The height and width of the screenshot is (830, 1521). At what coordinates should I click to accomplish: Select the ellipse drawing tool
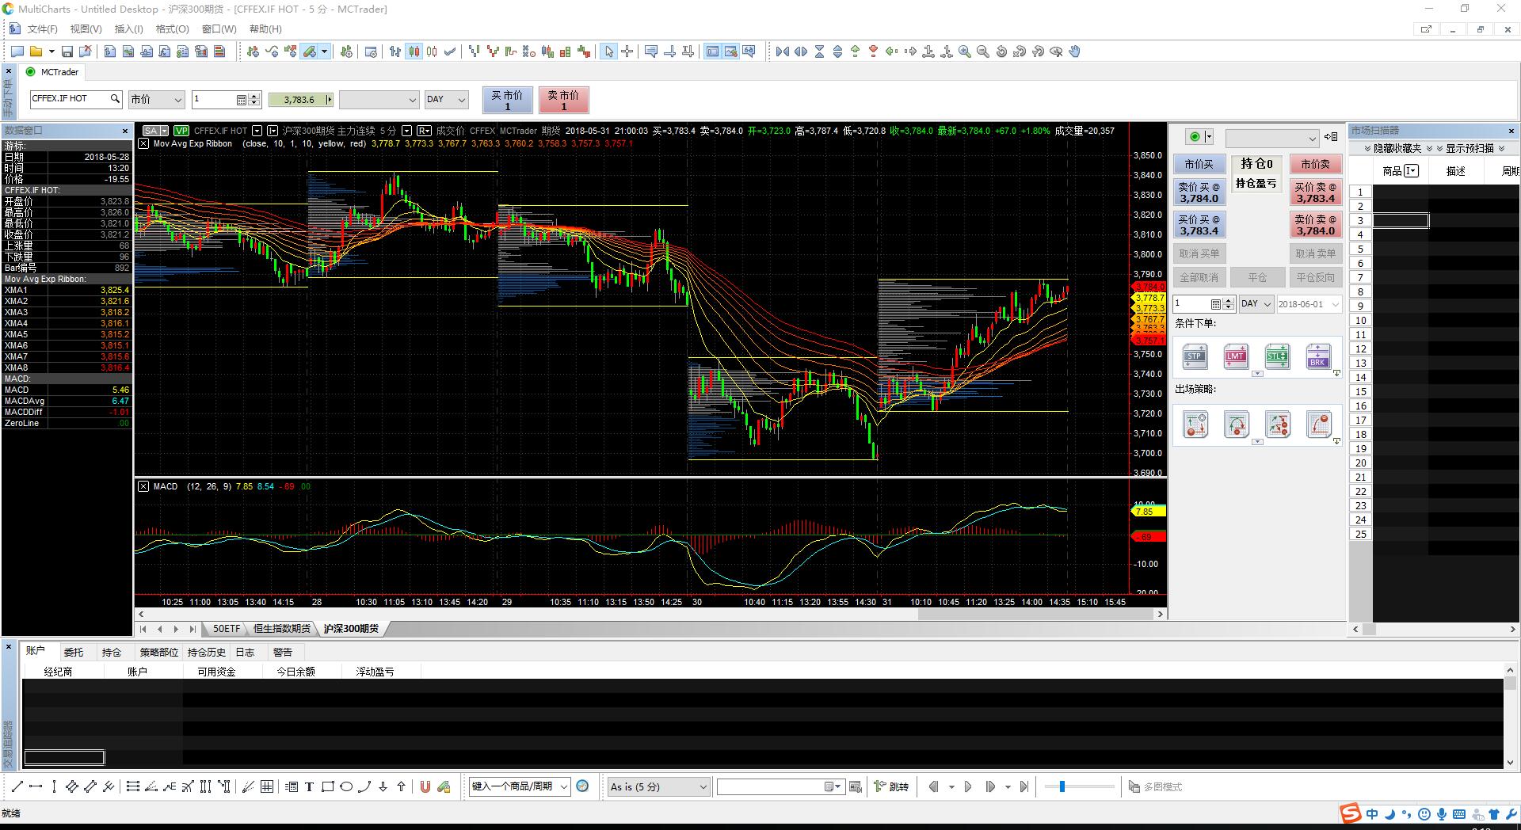click(346, 786)
